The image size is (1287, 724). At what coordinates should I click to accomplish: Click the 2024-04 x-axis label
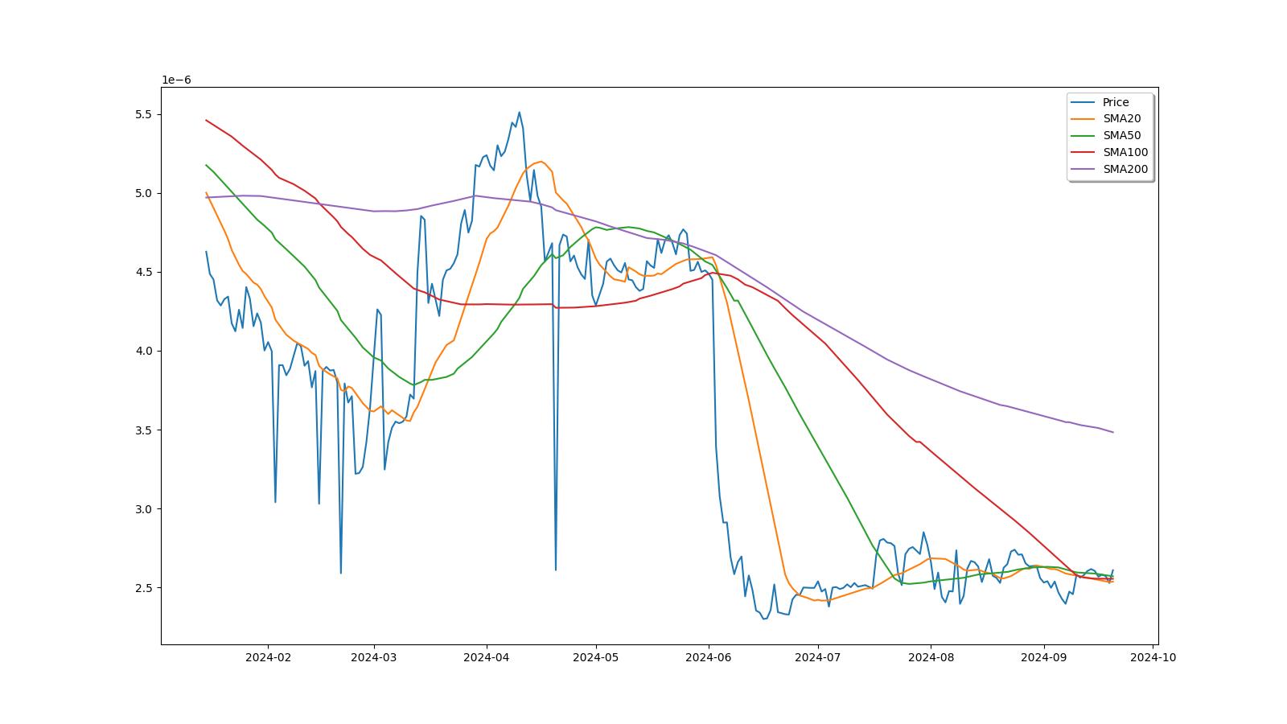click(x=486, y=657)
